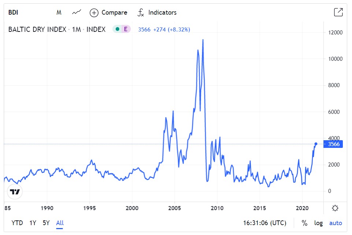Select the YTD date range
This screenshot has height=235, width=352.
tap(17, 223)
